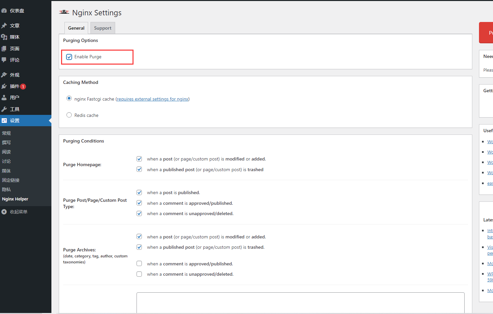Toggle Purge Homepage when published post trashed
493x314 pixels.
click(x=139, y=169)
